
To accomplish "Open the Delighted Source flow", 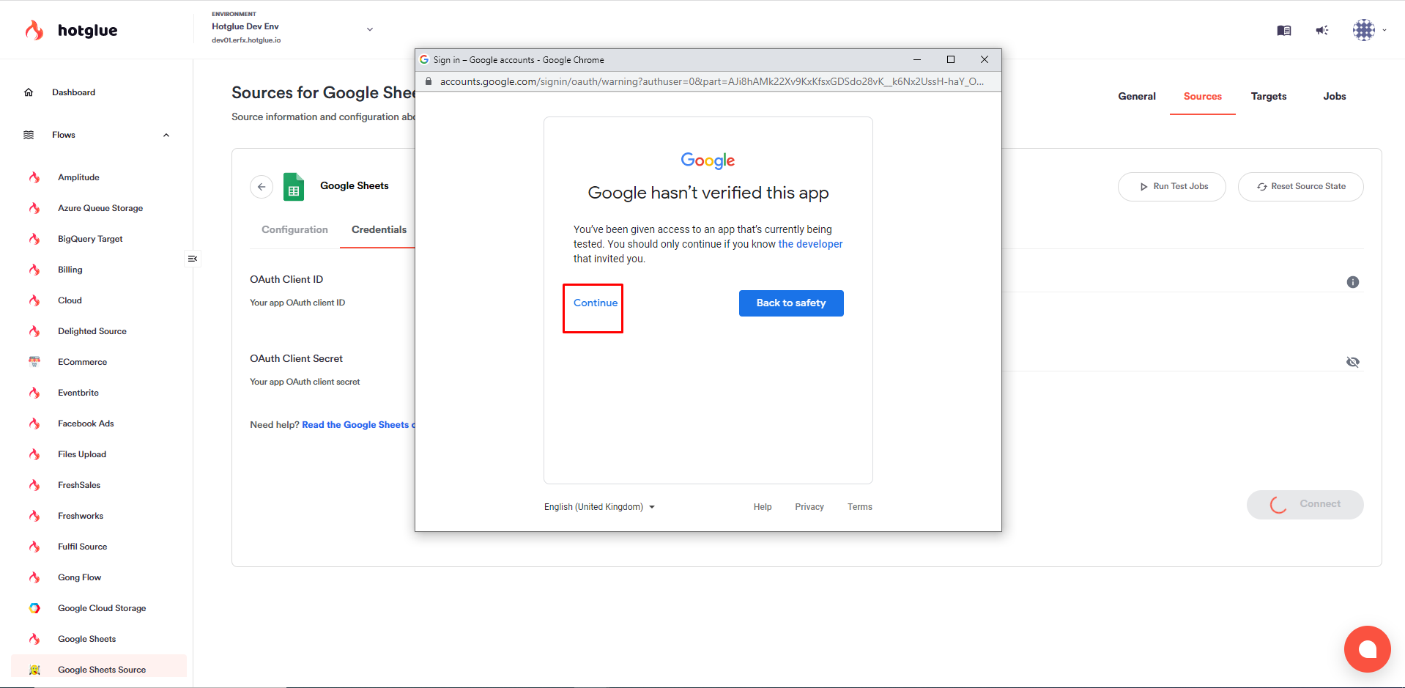I will tap(92, 331).
